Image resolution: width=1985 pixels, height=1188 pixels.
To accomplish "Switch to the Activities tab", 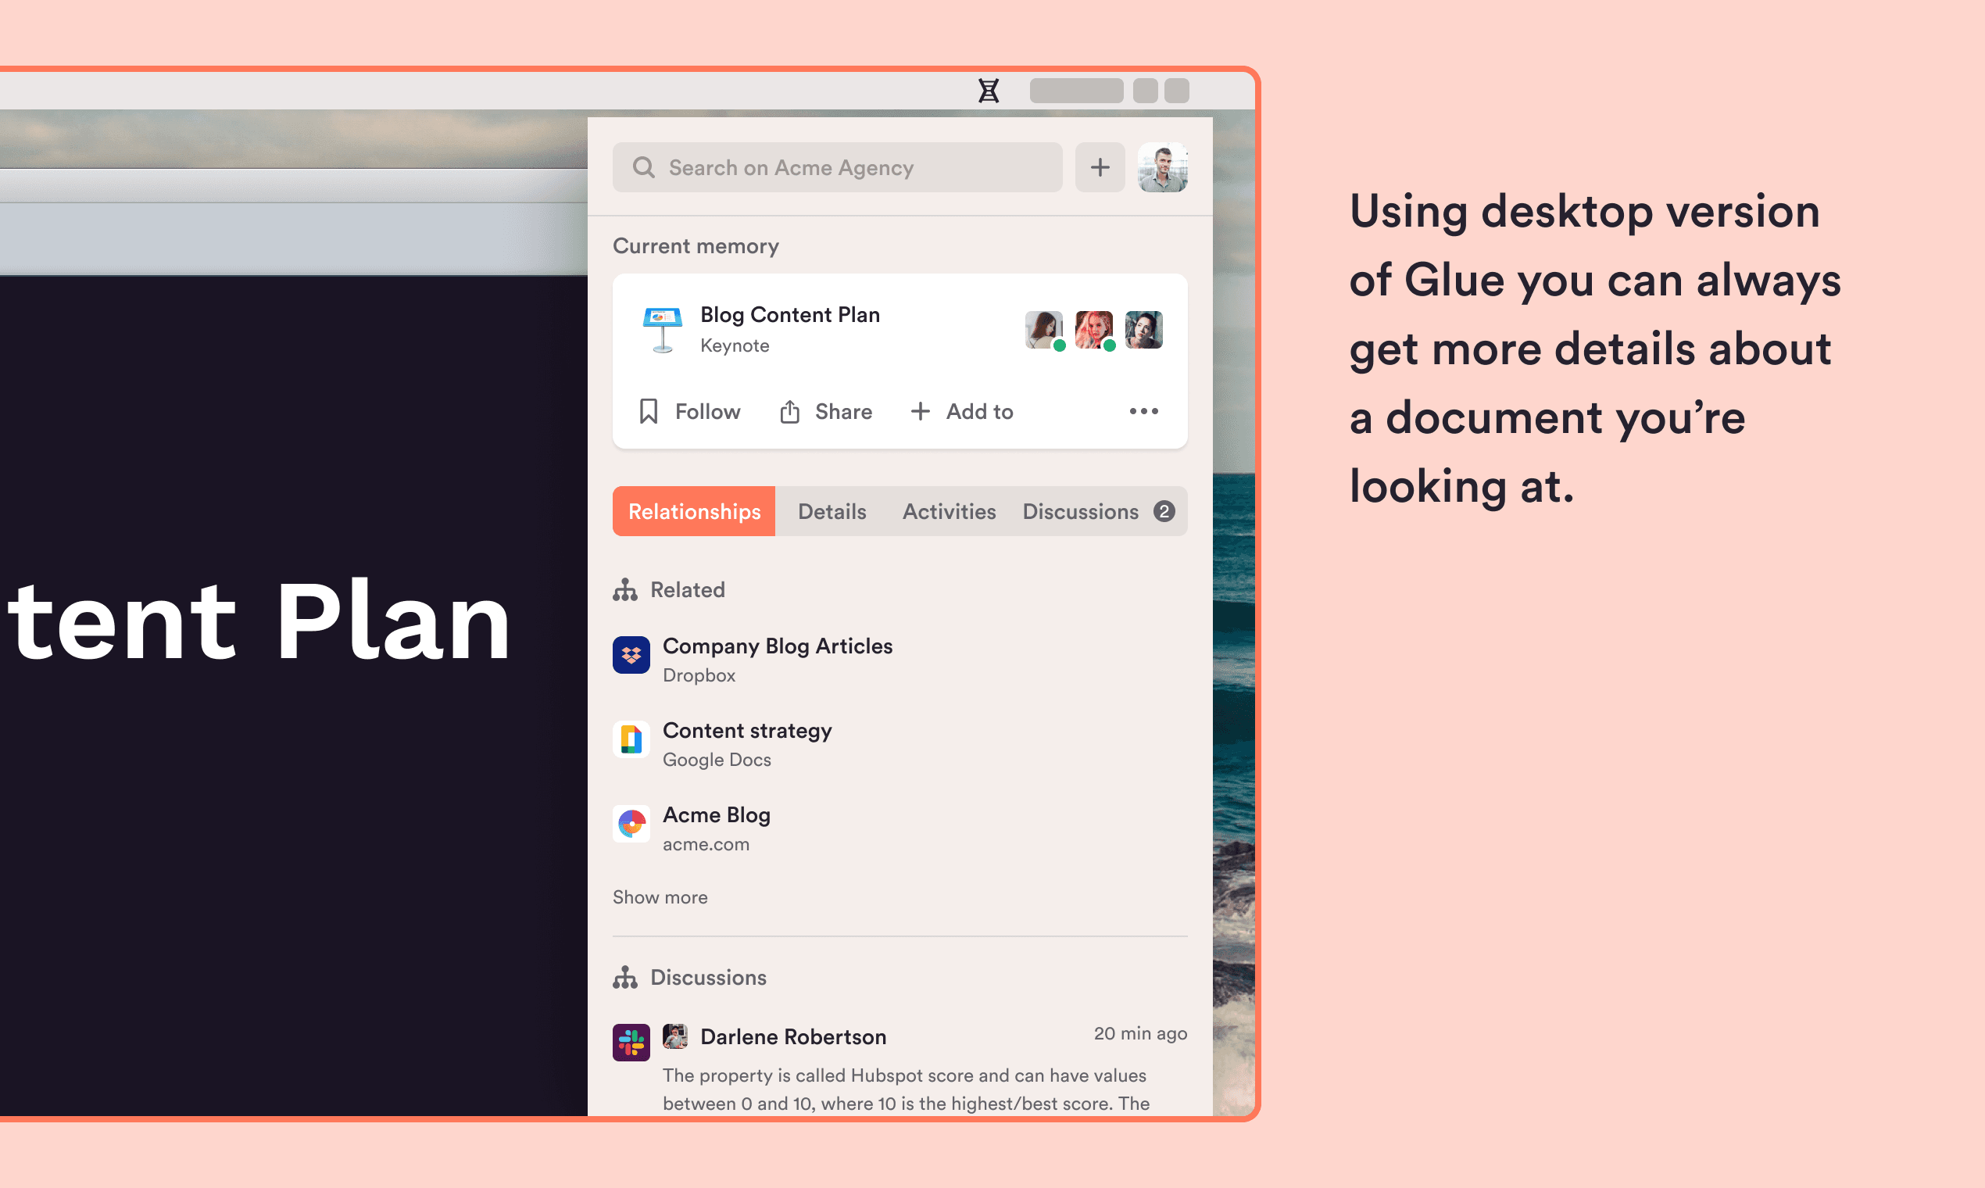I will tap(949, 512).
